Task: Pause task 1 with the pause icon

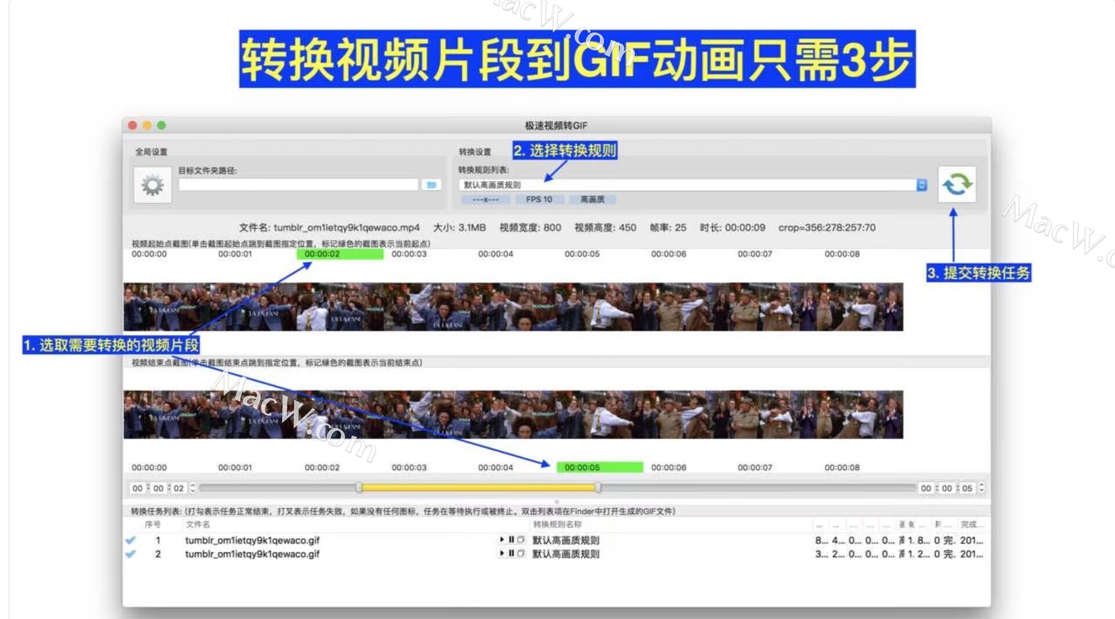Action: coord(512,540)
